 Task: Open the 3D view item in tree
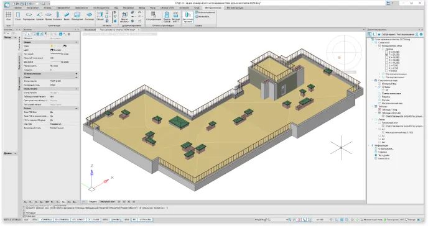point(386,90)
